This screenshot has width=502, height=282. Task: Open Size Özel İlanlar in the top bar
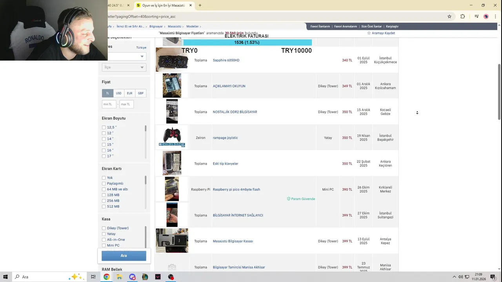[x=371, y=27]
